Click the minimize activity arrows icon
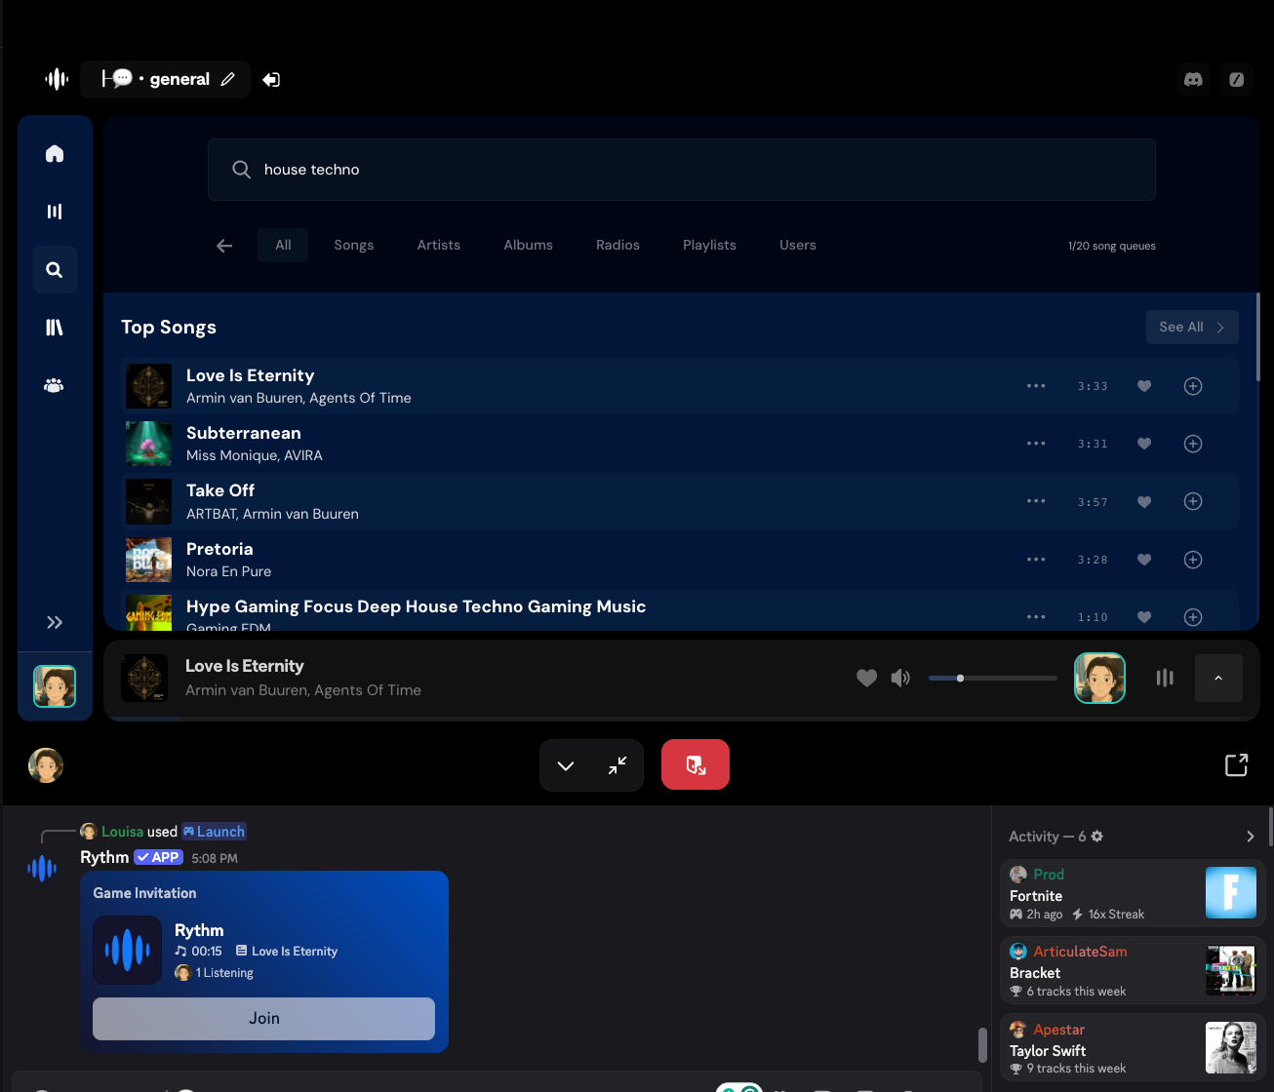 point(617,765)
